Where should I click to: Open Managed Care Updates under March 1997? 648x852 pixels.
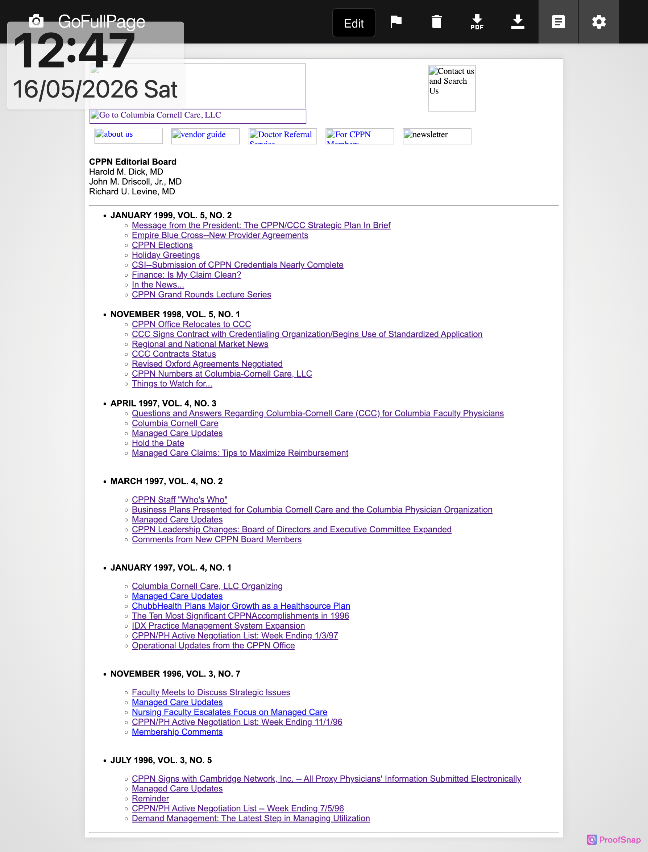point(177,520)
